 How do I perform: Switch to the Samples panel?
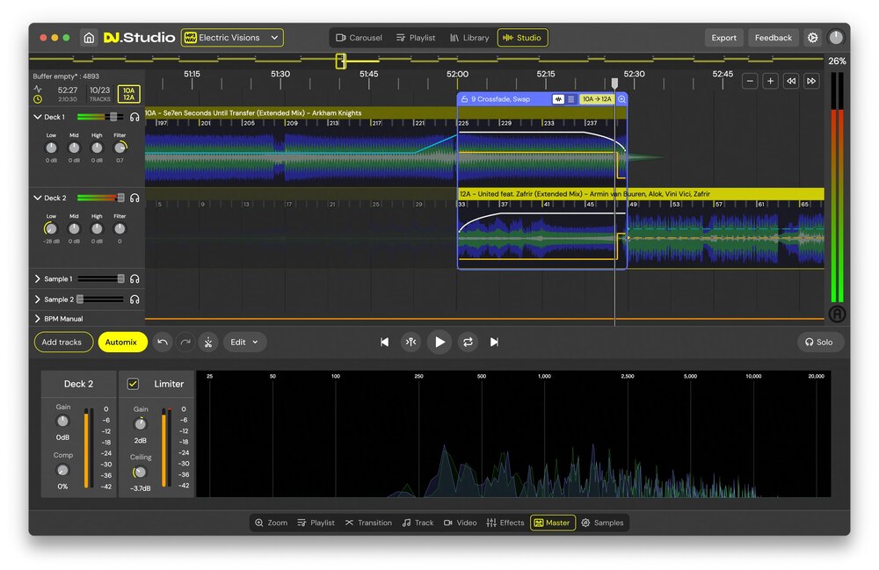pyautogui.click(x=603, y=523)
